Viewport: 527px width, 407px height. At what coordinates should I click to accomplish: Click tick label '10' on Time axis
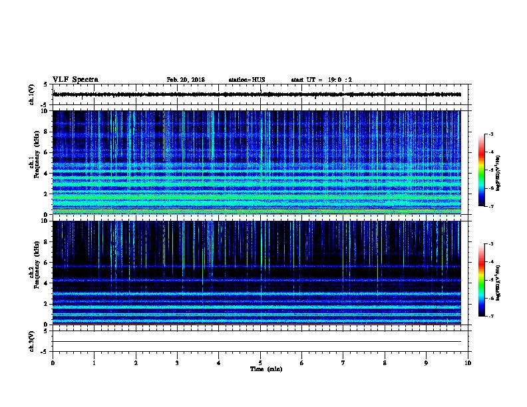(x=468, y=363)
